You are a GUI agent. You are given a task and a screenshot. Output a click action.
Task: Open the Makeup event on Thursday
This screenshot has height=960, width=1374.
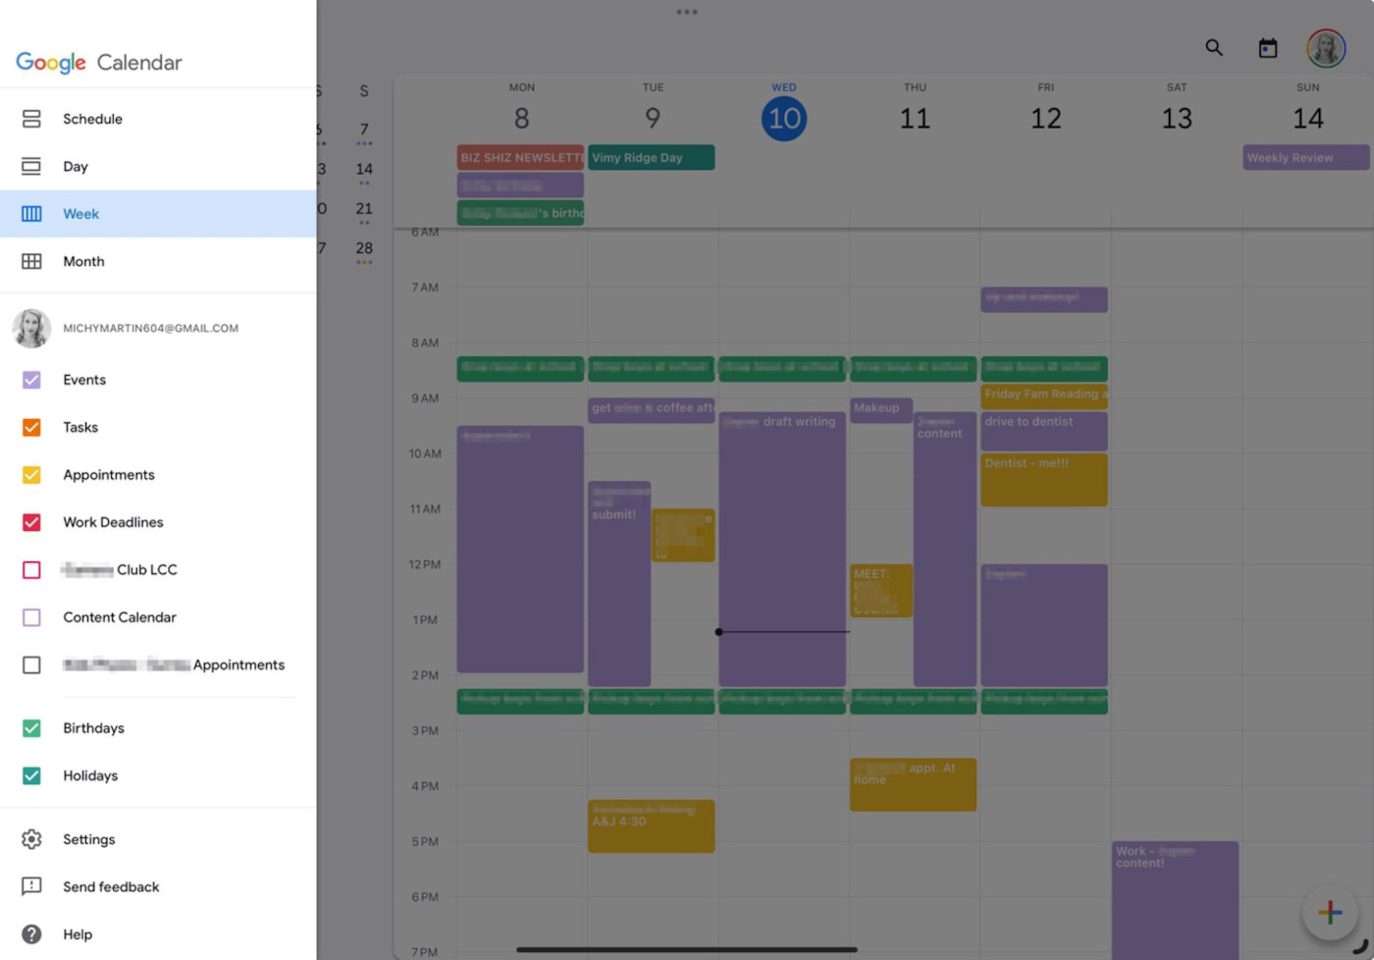[881, 409]
